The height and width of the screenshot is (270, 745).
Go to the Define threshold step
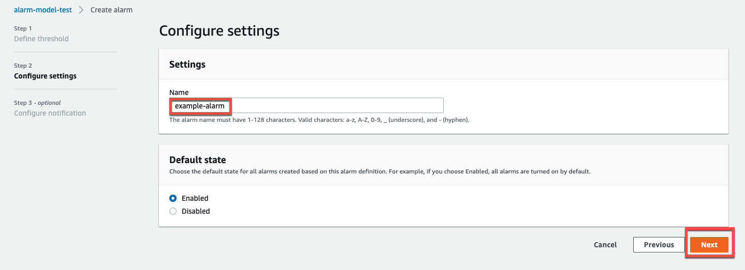point(41,39)
